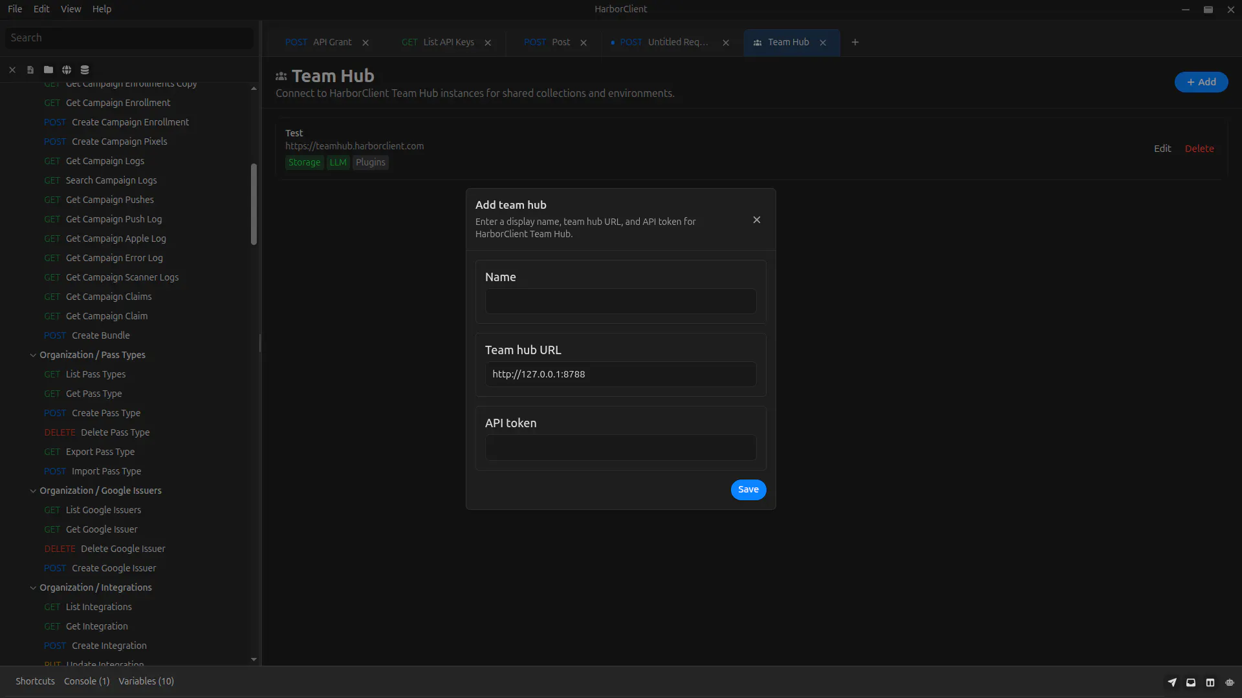
Task: Collapse the Organization / Google Issuers folder
Action: (x=33, y=491)
